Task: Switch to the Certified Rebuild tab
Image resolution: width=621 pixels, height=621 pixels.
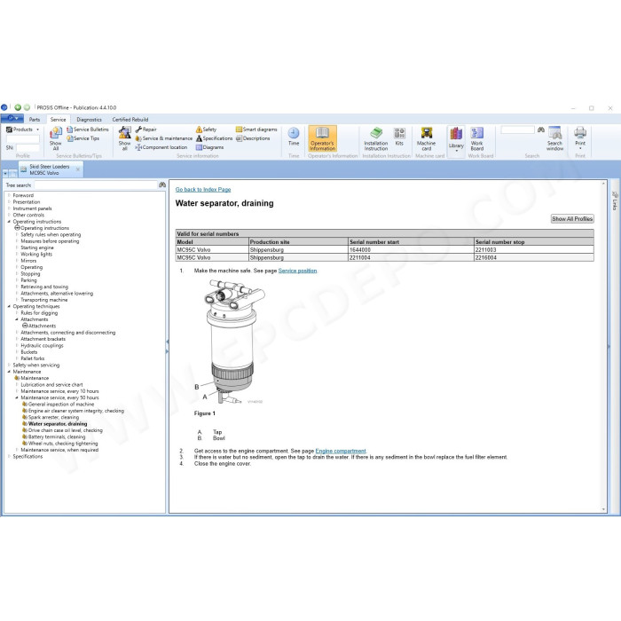Action: 130,119
